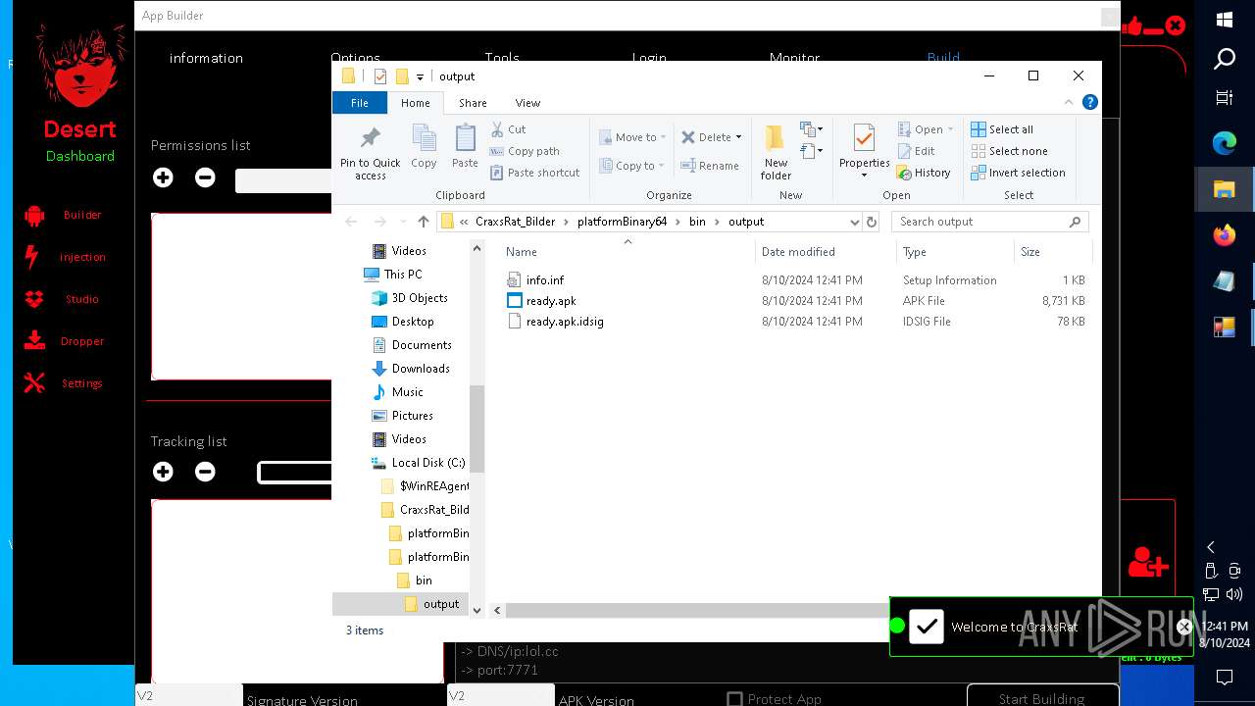Screen dimensions: 1255x706
Task: Select the Home ribbon tab
Action: point(415,103)
